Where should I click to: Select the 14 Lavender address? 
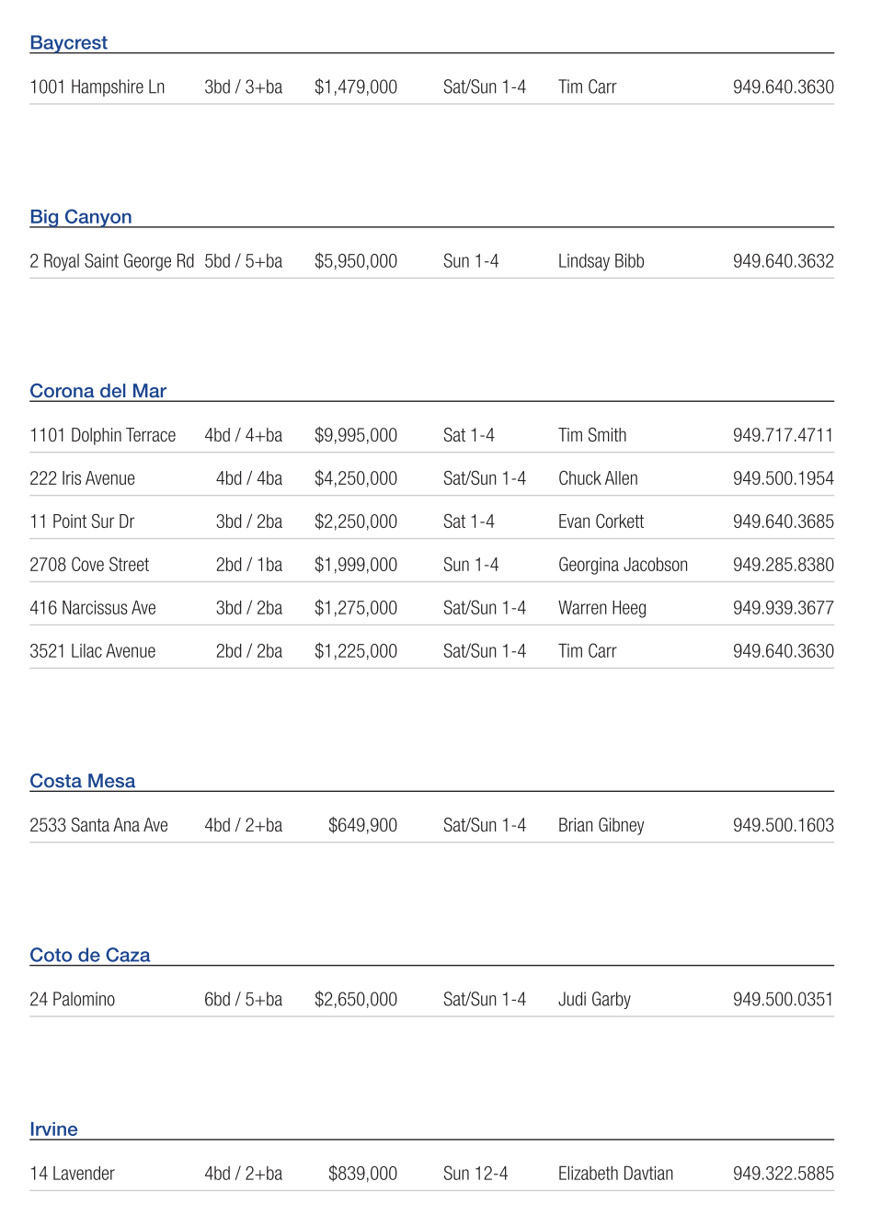[72, 1174]
